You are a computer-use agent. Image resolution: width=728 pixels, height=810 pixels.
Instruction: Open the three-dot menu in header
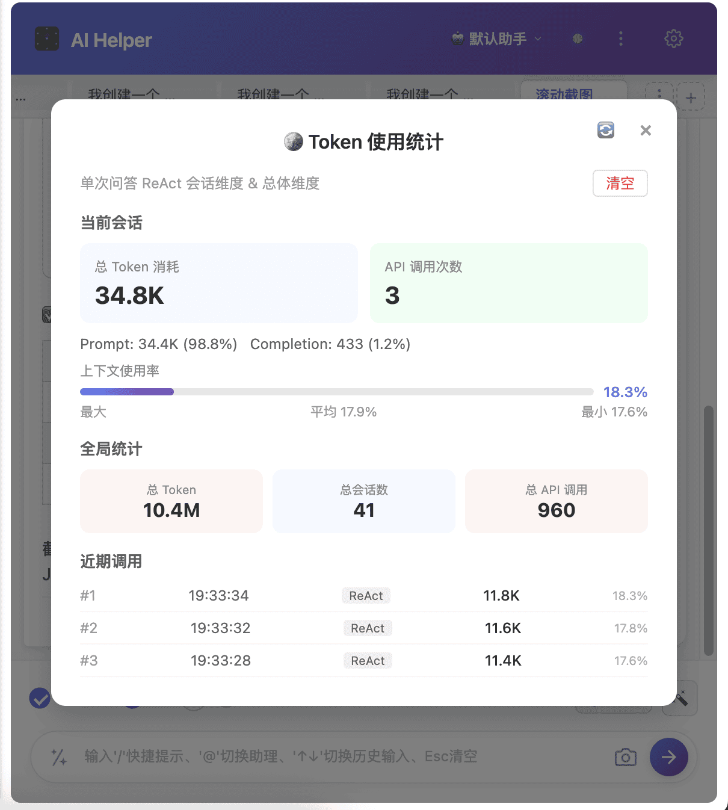[x=621, y=39]
